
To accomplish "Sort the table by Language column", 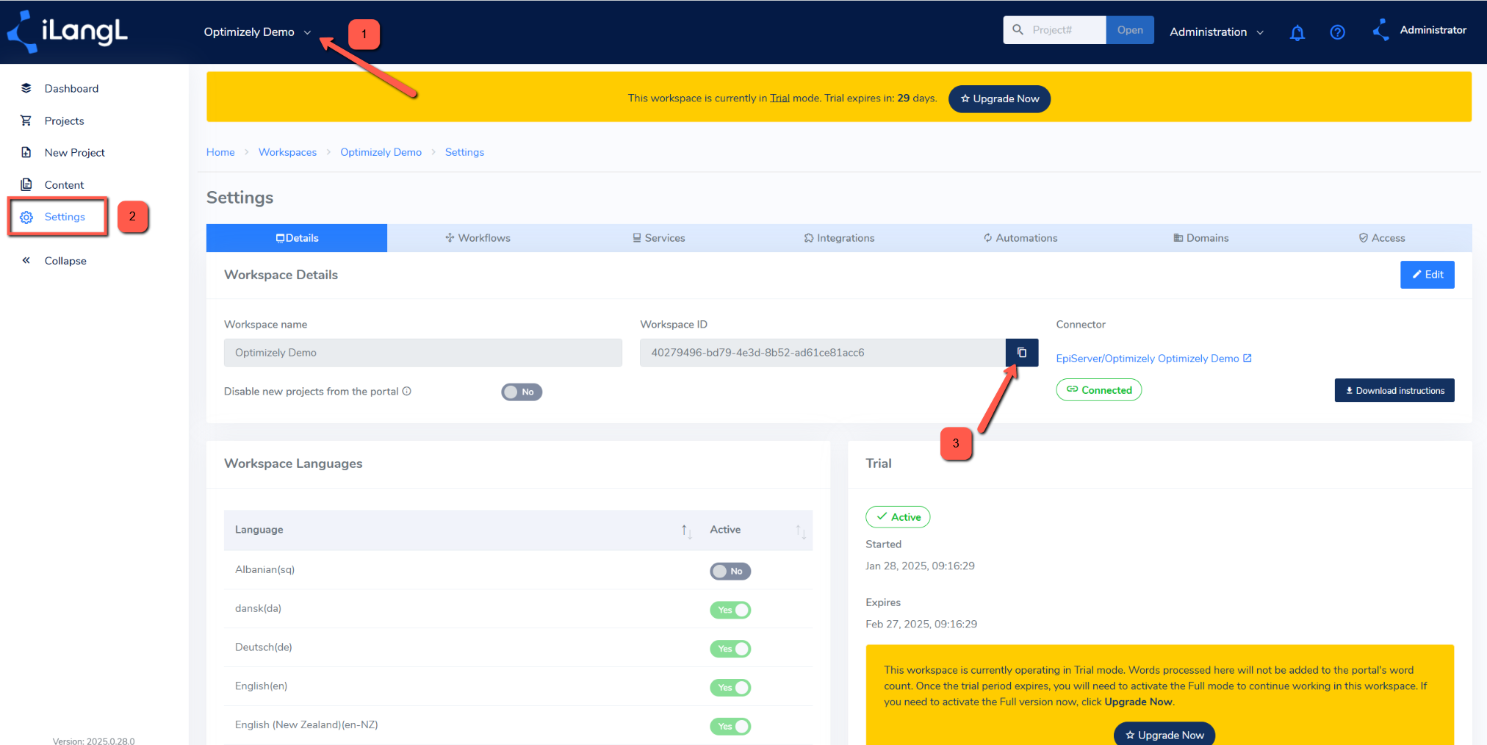I will tap(685, 530).
